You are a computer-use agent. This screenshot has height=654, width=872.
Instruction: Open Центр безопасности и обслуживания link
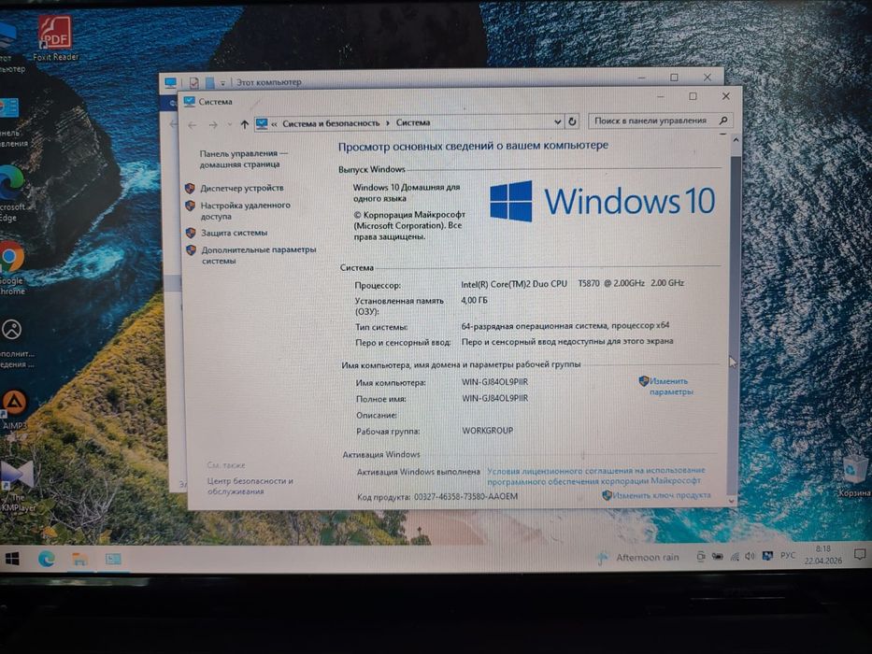tap(250, 486)
